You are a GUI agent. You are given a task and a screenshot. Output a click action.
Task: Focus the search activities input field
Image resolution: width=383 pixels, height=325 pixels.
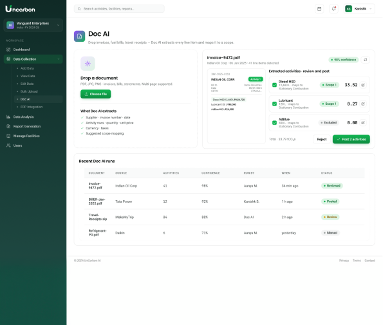point(119,9)
